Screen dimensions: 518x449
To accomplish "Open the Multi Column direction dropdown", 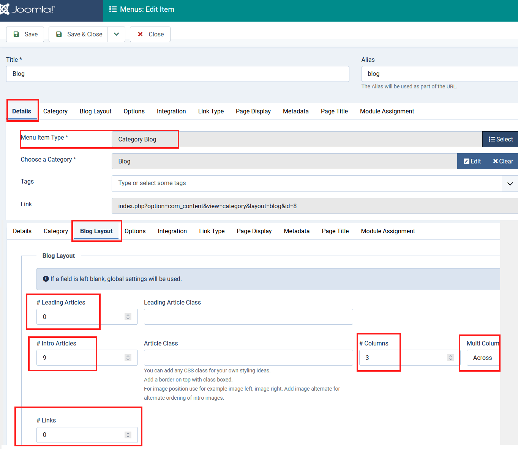I will pyautogui.click(x=483, y=358).
